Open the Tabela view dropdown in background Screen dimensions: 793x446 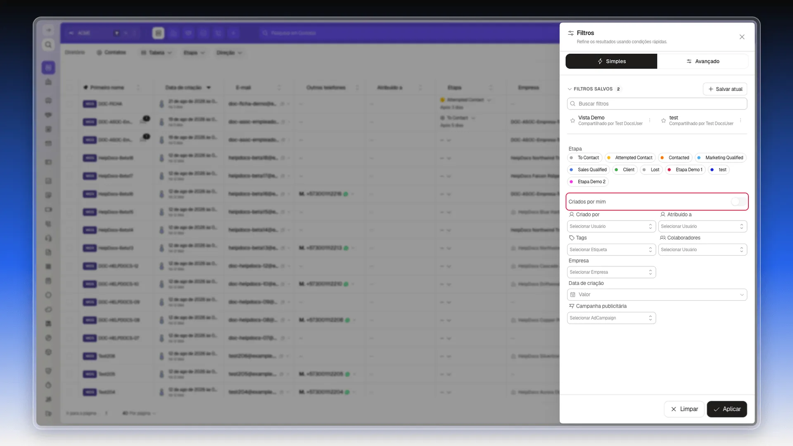(x=157, y=52)
